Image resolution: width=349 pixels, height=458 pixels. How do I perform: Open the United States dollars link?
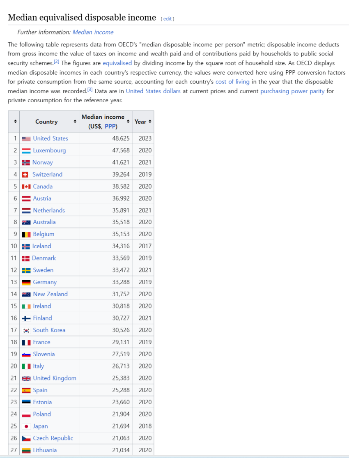(153, 91)
